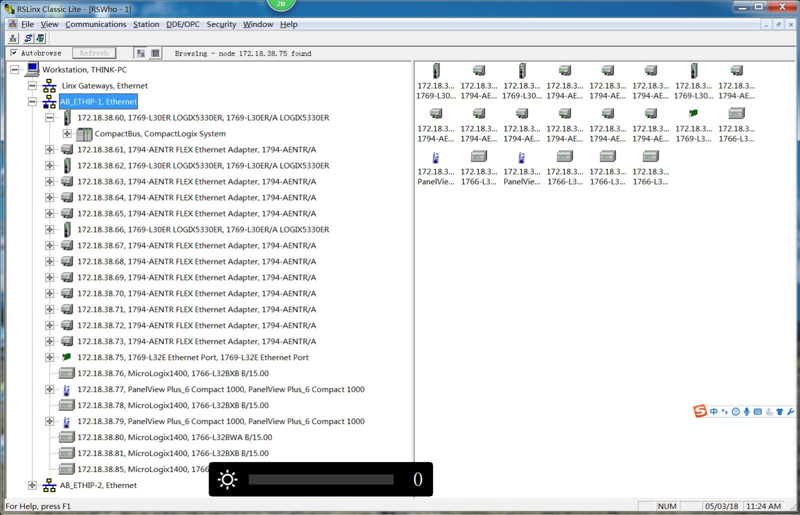Collapse the AB_ETHIP-1 Ethernet driver node
Viewport: 800px width, 515px height.
click(x=32, y=102)
